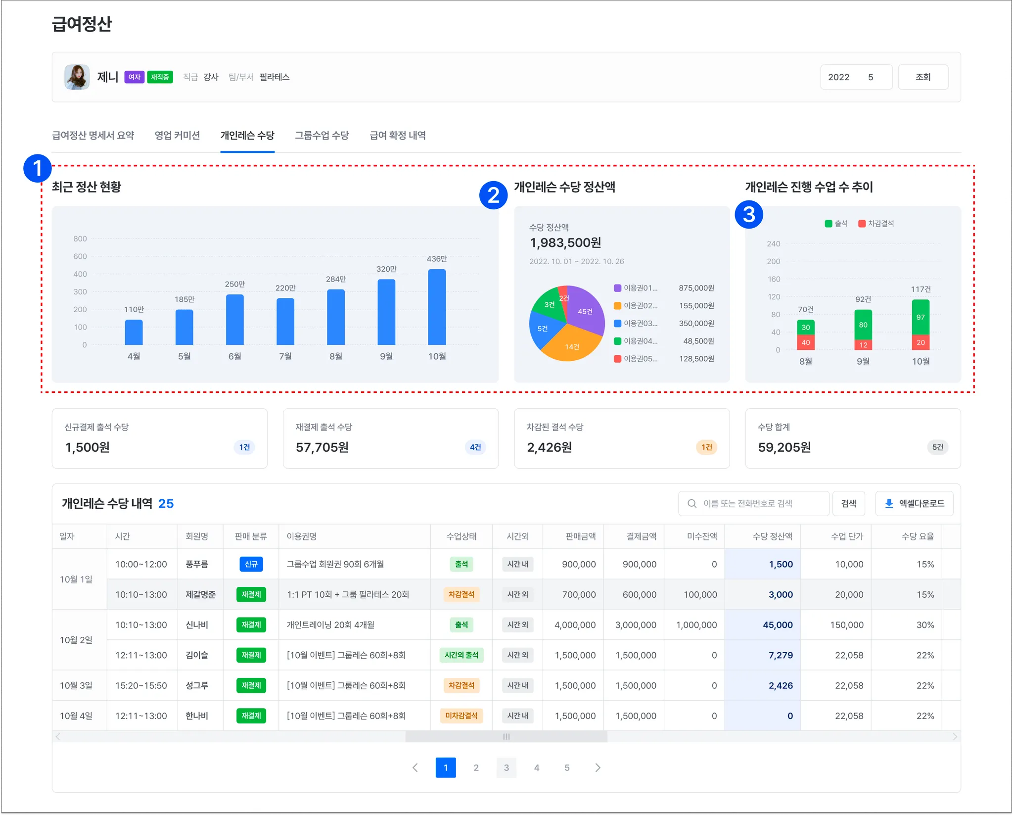Open the month selector showing 5
1013x815 pixels.
coord(871,77)
